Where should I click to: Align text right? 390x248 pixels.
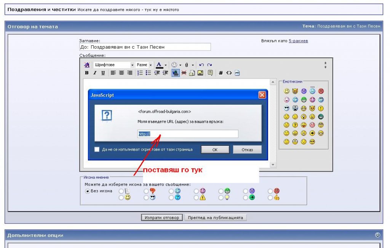pos(129,73)
